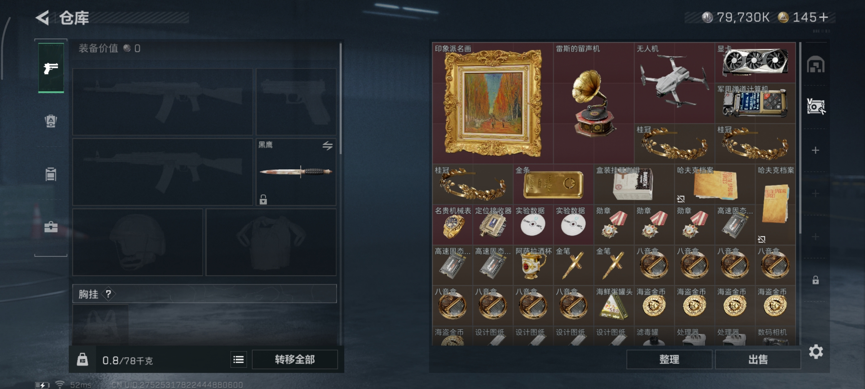
Task: Toggle list view icon next to 转移全部
Action: click(239, 359)
